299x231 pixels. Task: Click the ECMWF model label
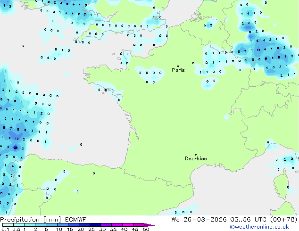point(76,220)
